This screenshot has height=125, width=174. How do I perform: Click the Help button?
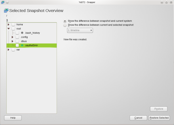tap(13, 118)
